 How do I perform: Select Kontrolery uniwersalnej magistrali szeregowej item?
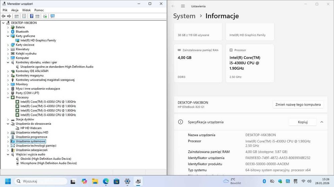tap(45, 80)
